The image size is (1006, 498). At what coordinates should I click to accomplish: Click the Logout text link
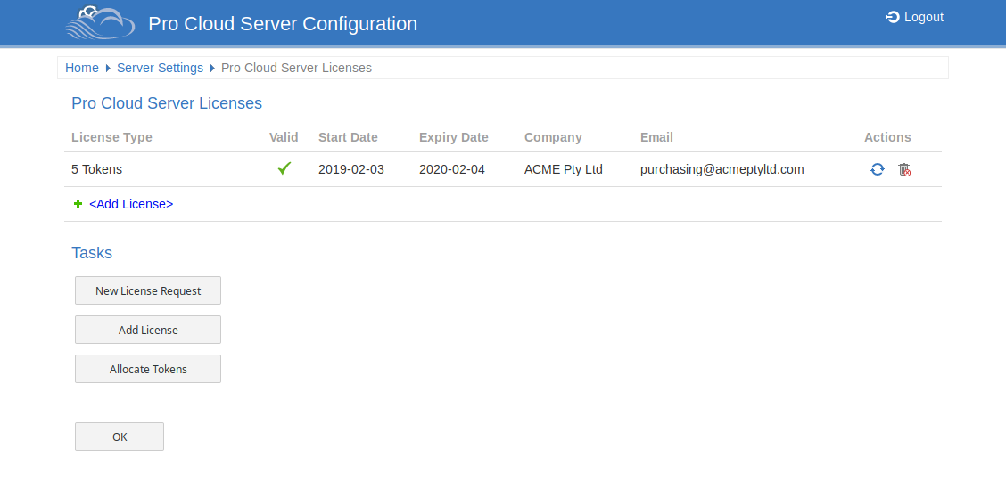923,17
